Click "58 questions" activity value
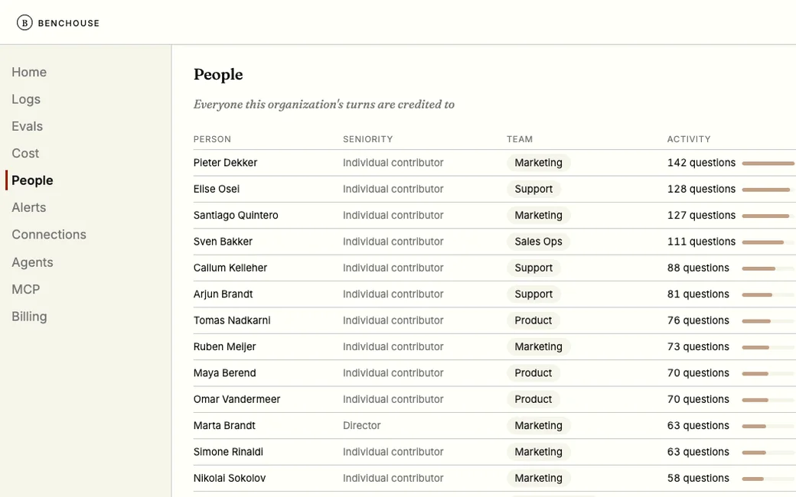 coord(698,478)
